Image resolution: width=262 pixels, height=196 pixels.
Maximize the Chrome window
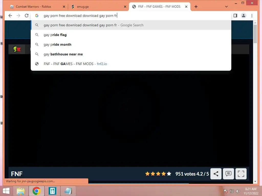click(x=243, y=3)
